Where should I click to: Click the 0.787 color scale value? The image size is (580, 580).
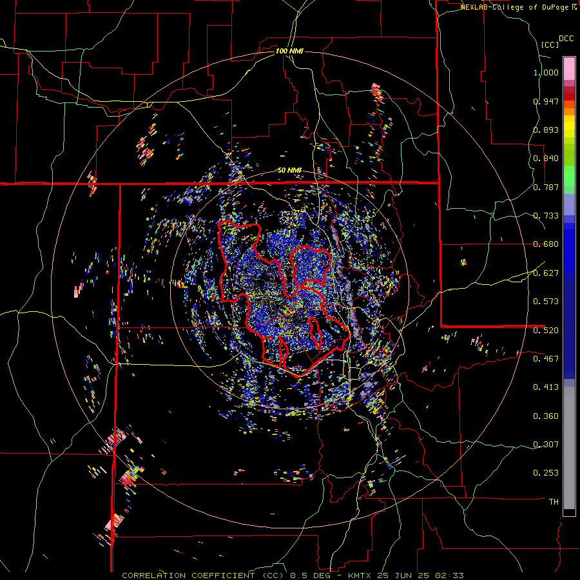(x=546, y=187)
